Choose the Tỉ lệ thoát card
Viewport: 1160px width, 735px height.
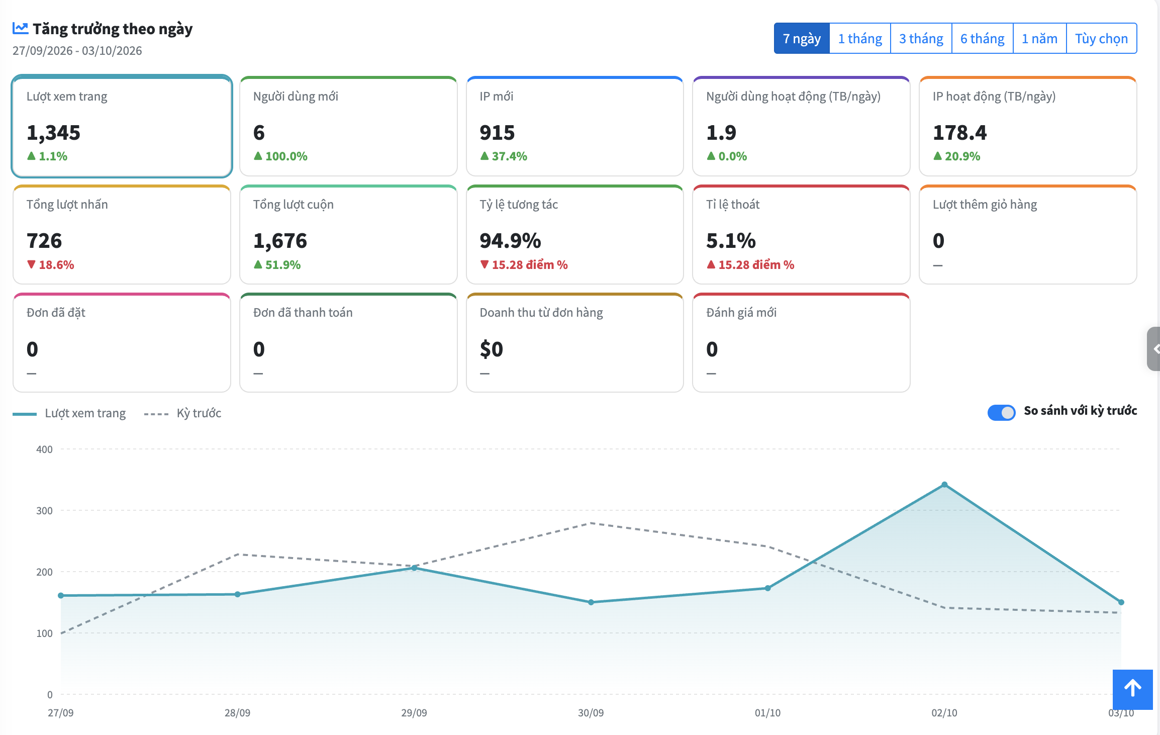[x=801, y=234]
